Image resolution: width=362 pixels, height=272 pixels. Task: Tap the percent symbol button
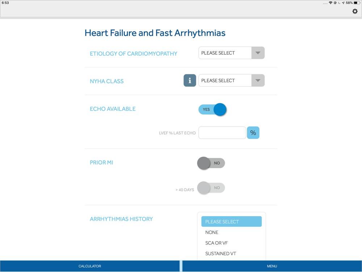click(x=253, y=133)
